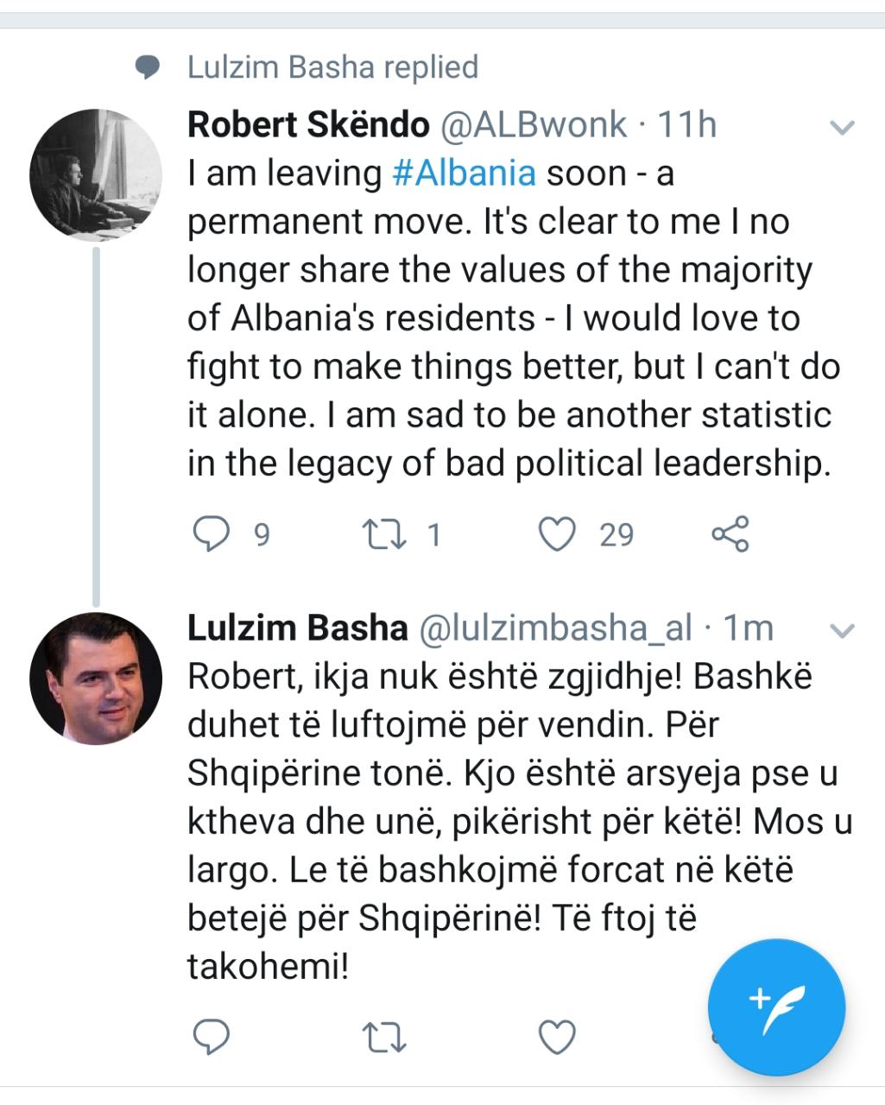Open Robert's tweet text for details

click(x=509, y=319)
